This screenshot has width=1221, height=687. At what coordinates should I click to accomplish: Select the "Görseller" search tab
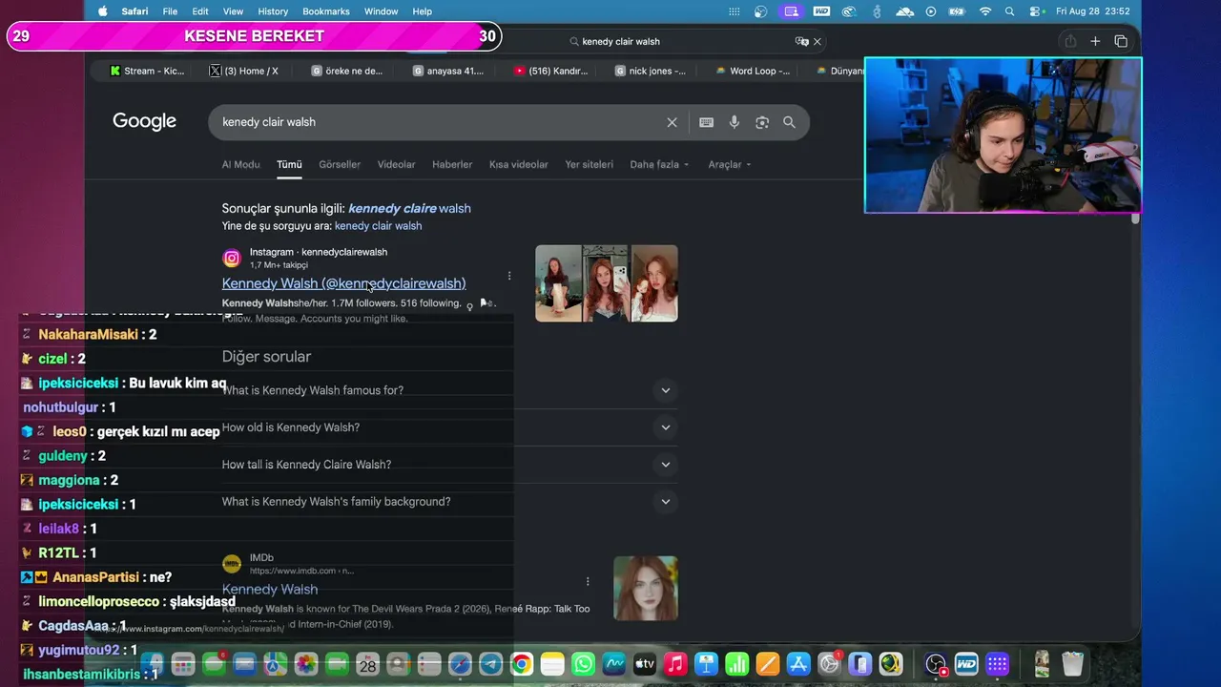[340, 164]
